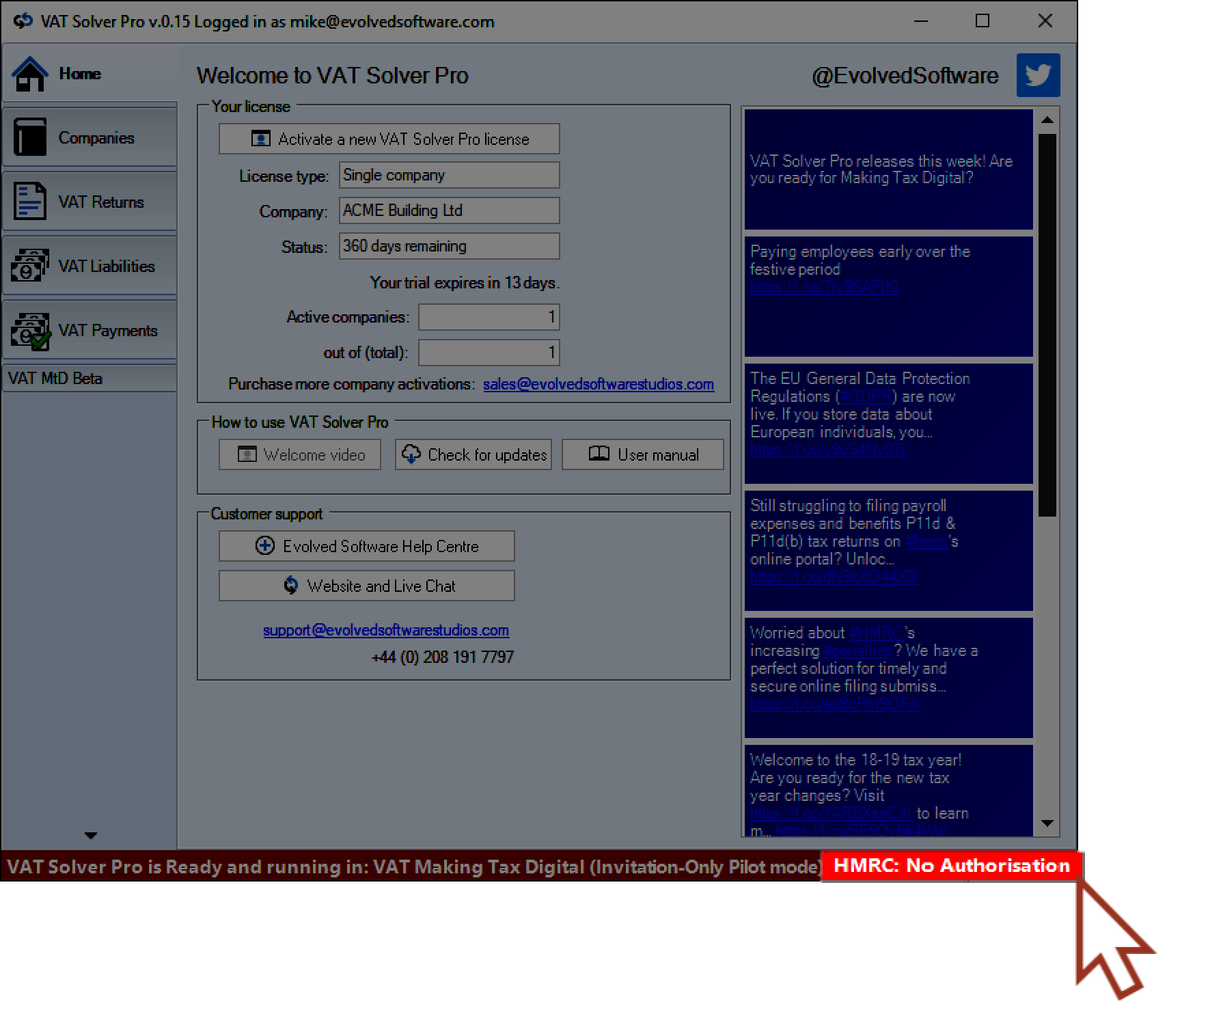Select the VAT MtD Beta item
The image size is (1208, 1010).
[90, 378]
